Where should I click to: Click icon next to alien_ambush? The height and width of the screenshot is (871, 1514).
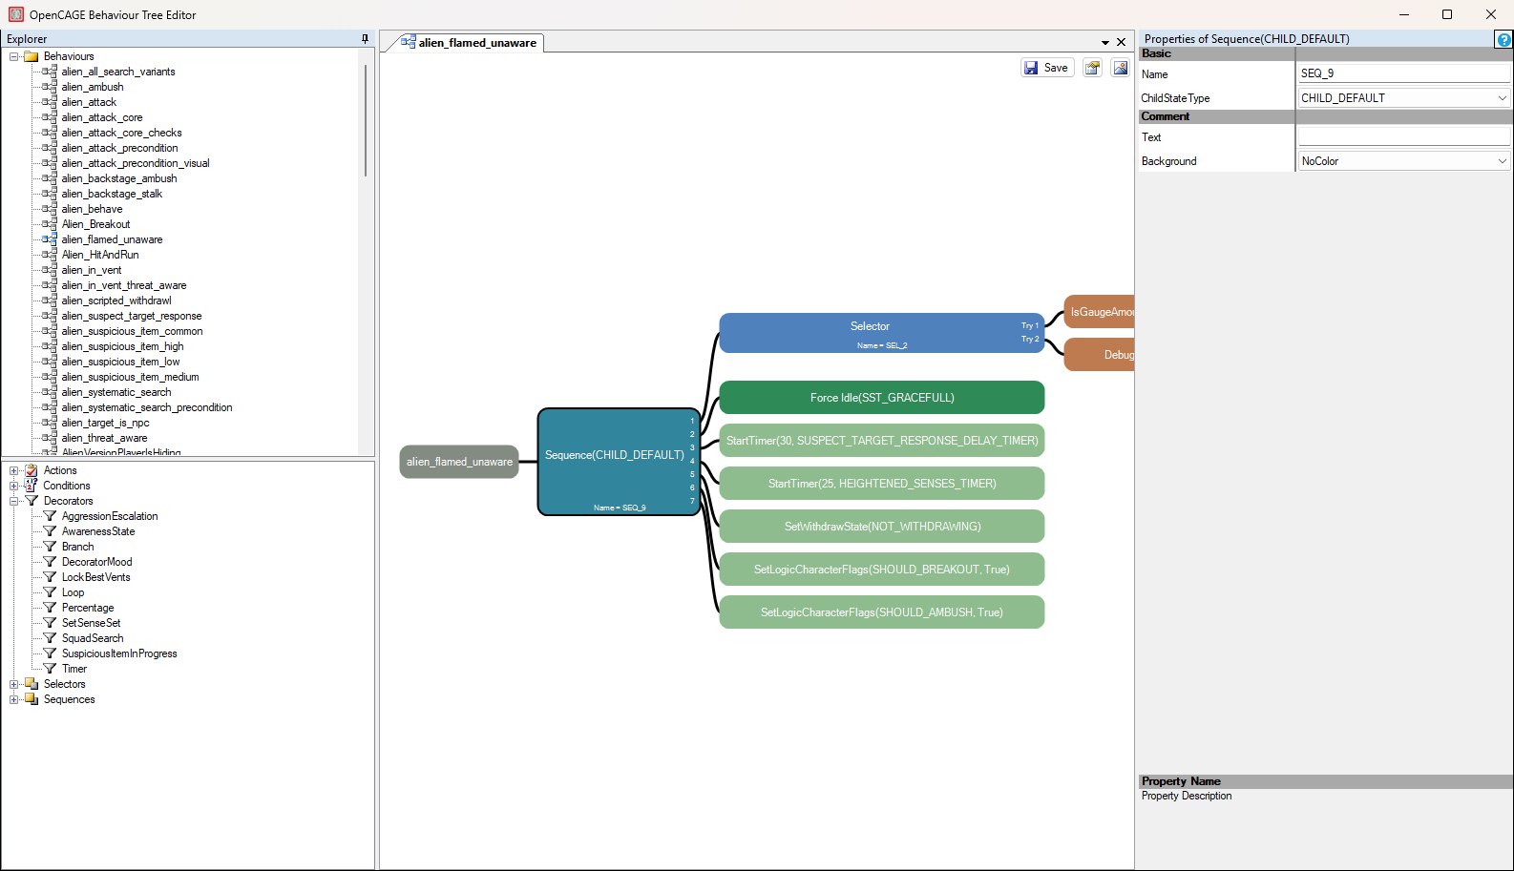(50, 87)
